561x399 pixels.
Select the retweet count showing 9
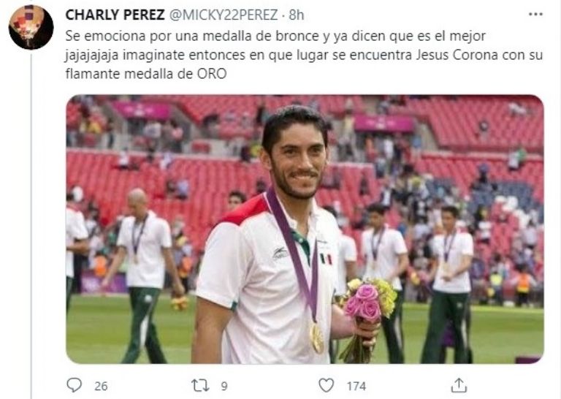tap(224, 386)
